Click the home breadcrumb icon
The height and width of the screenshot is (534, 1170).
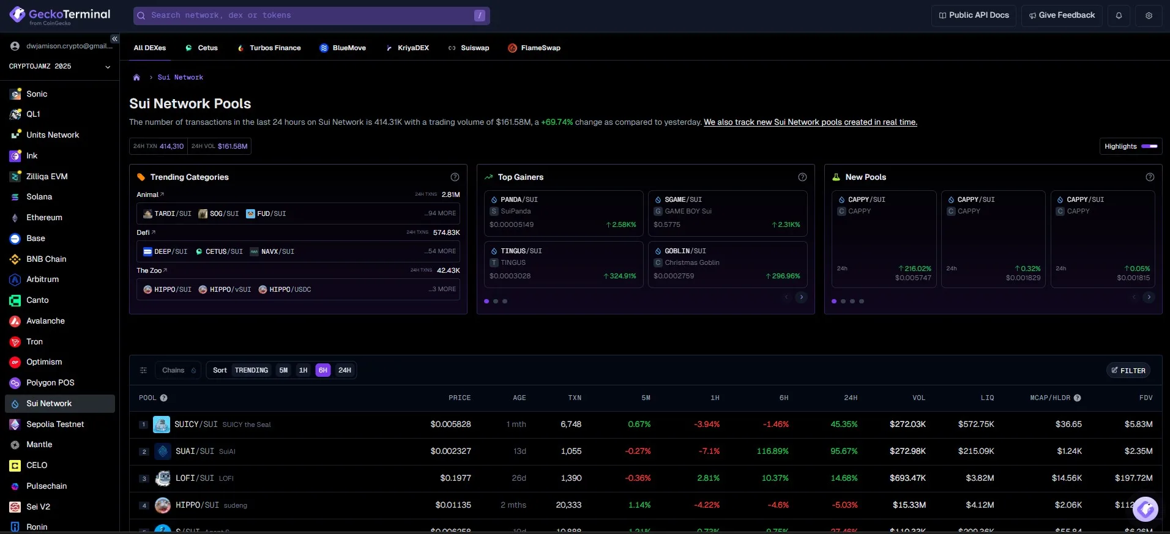tap(136, 78)
